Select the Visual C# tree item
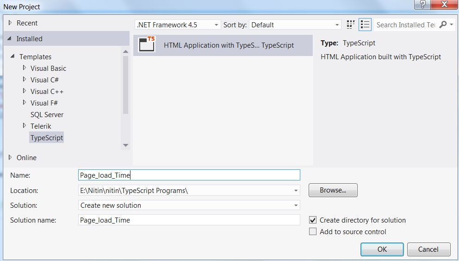Screen dimensions: 459x261 pos(44,80)
